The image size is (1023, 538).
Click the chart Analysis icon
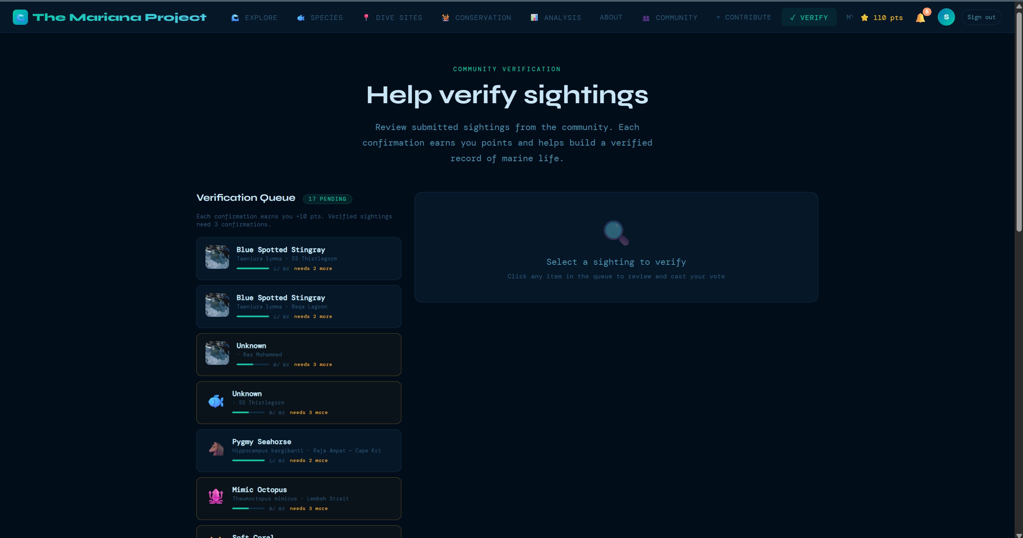click(534, 18)
